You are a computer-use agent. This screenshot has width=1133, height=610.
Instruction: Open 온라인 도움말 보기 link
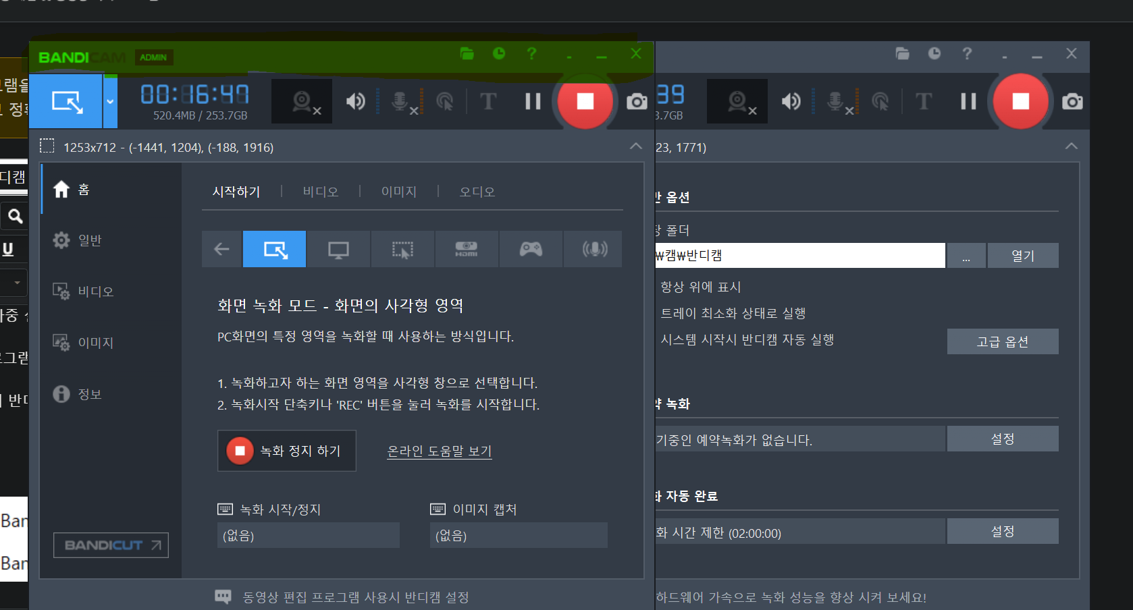[x=440, y=451]
